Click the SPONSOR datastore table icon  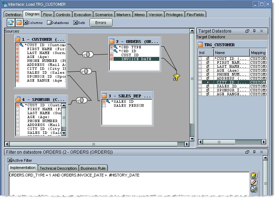click(18, 99)
